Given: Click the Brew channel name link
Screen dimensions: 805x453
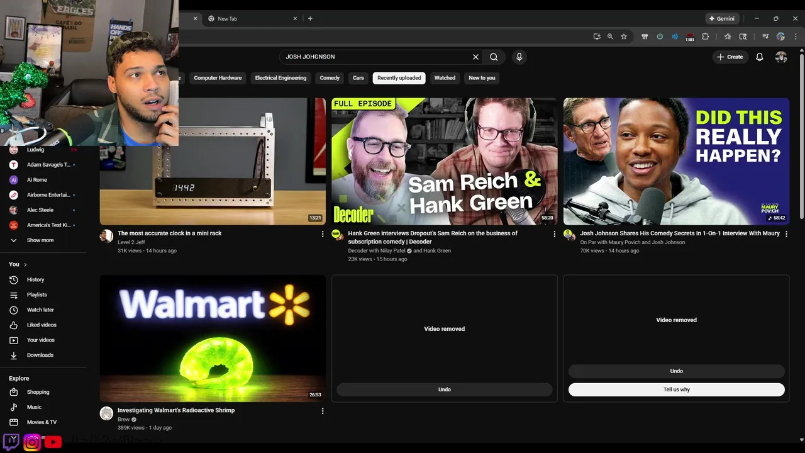Looking at the screenshot, I should pyautogui.click(x=123, y=420).
